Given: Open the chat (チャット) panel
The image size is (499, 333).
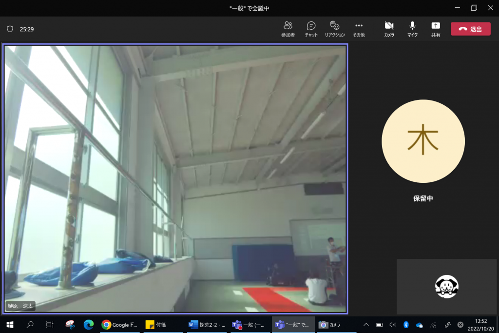Looking at the screenshot, I should 311,29.
